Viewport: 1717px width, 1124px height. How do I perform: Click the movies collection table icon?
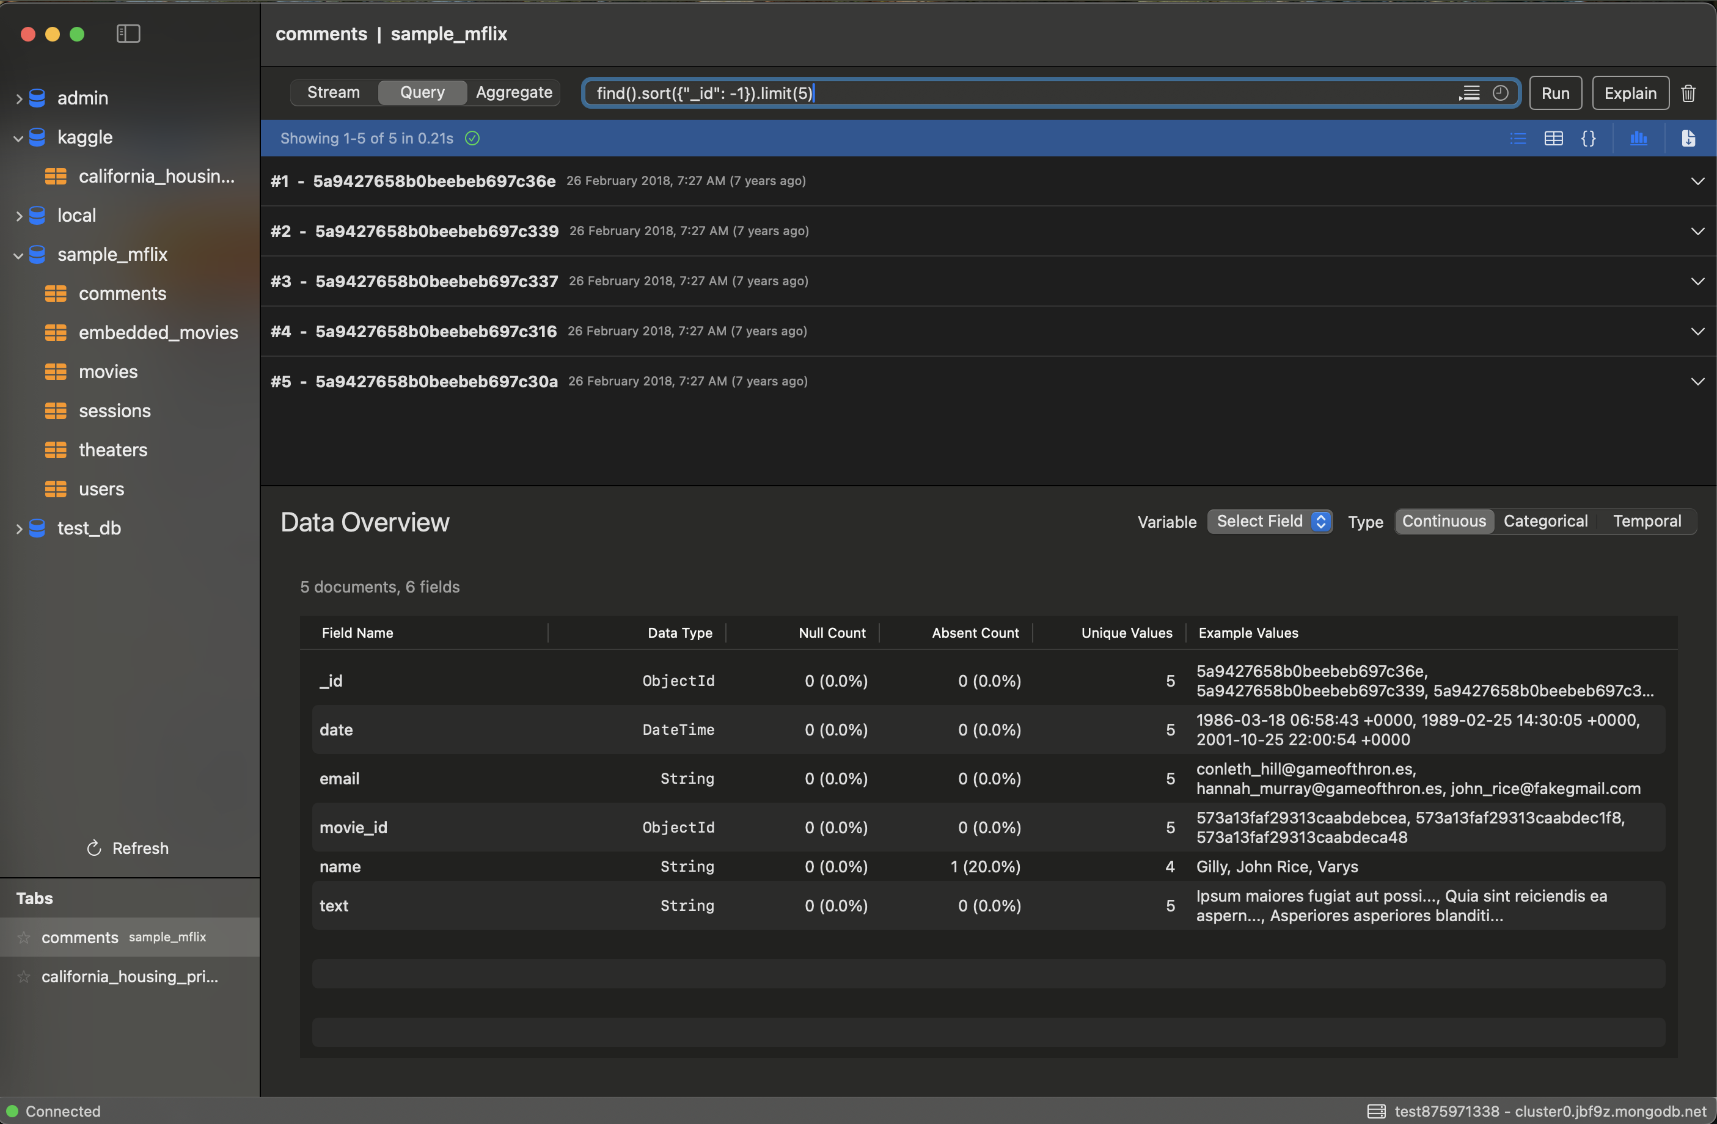point(56,371)
